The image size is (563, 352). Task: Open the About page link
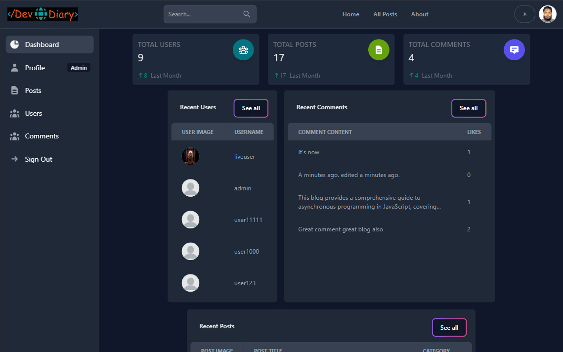[x=420, y=14]
